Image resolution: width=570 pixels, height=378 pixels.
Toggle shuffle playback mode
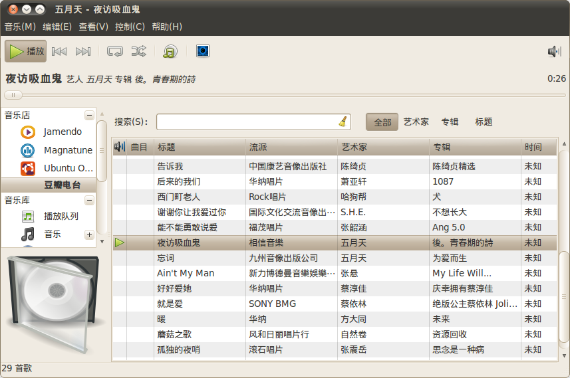tap(139, 52)
